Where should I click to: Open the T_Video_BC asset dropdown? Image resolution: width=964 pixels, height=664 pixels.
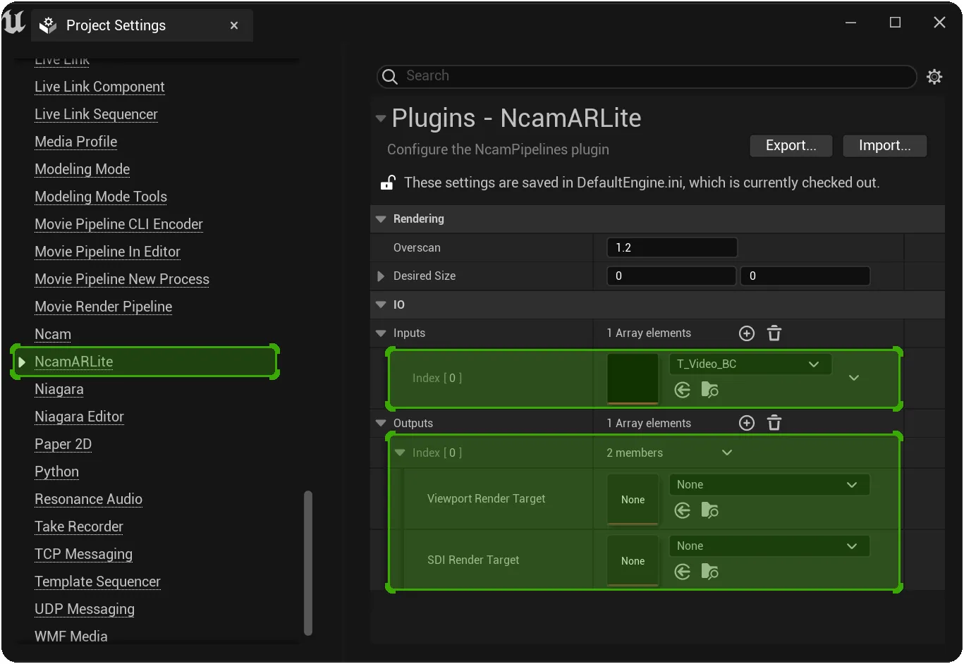click(x=750, y=364)
